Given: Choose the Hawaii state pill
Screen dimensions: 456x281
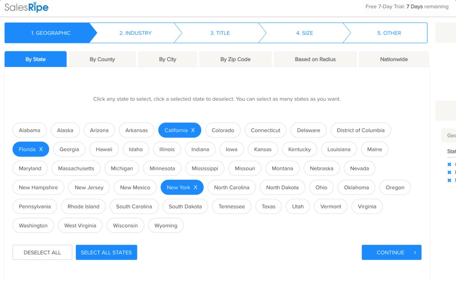Looking at the screenshot, I should [104, 150].
